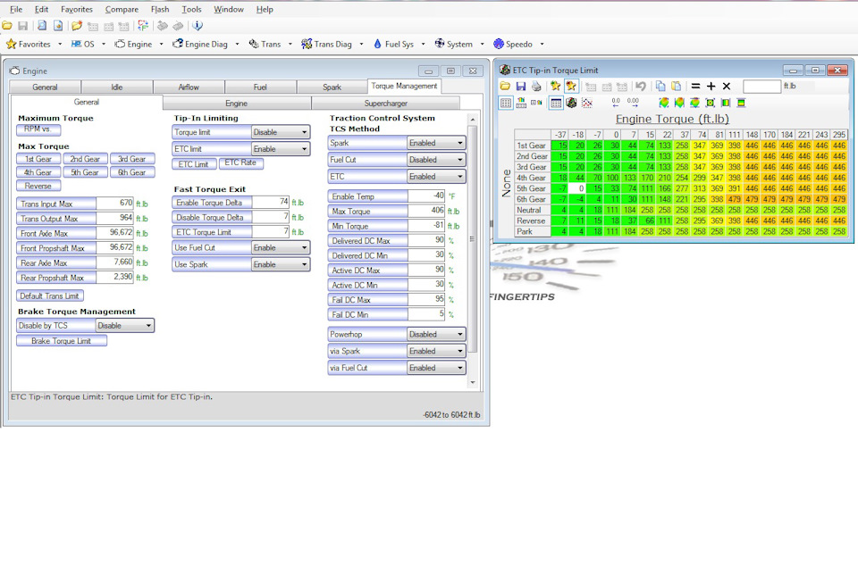
Task: Click the undo arrow in ETC Tip-in window
Action: (641, 87)
